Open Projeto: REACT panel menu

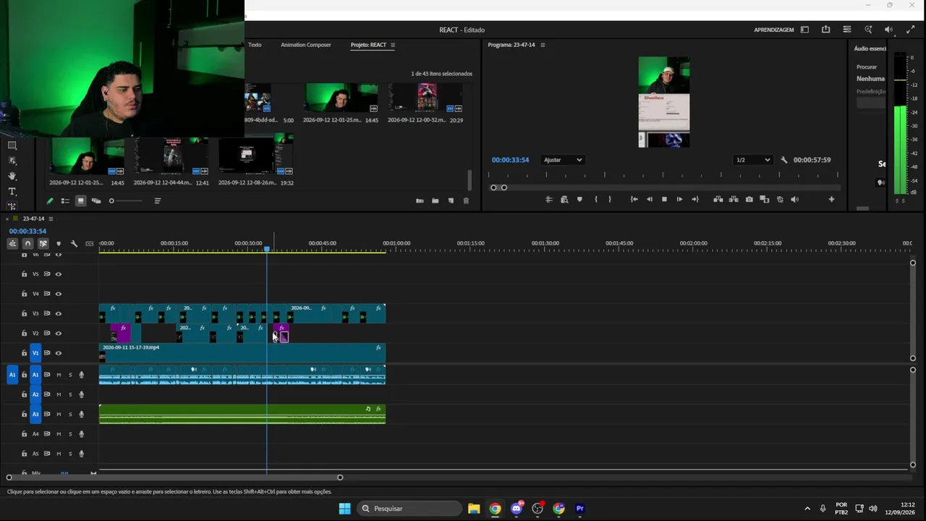(393, 45)
